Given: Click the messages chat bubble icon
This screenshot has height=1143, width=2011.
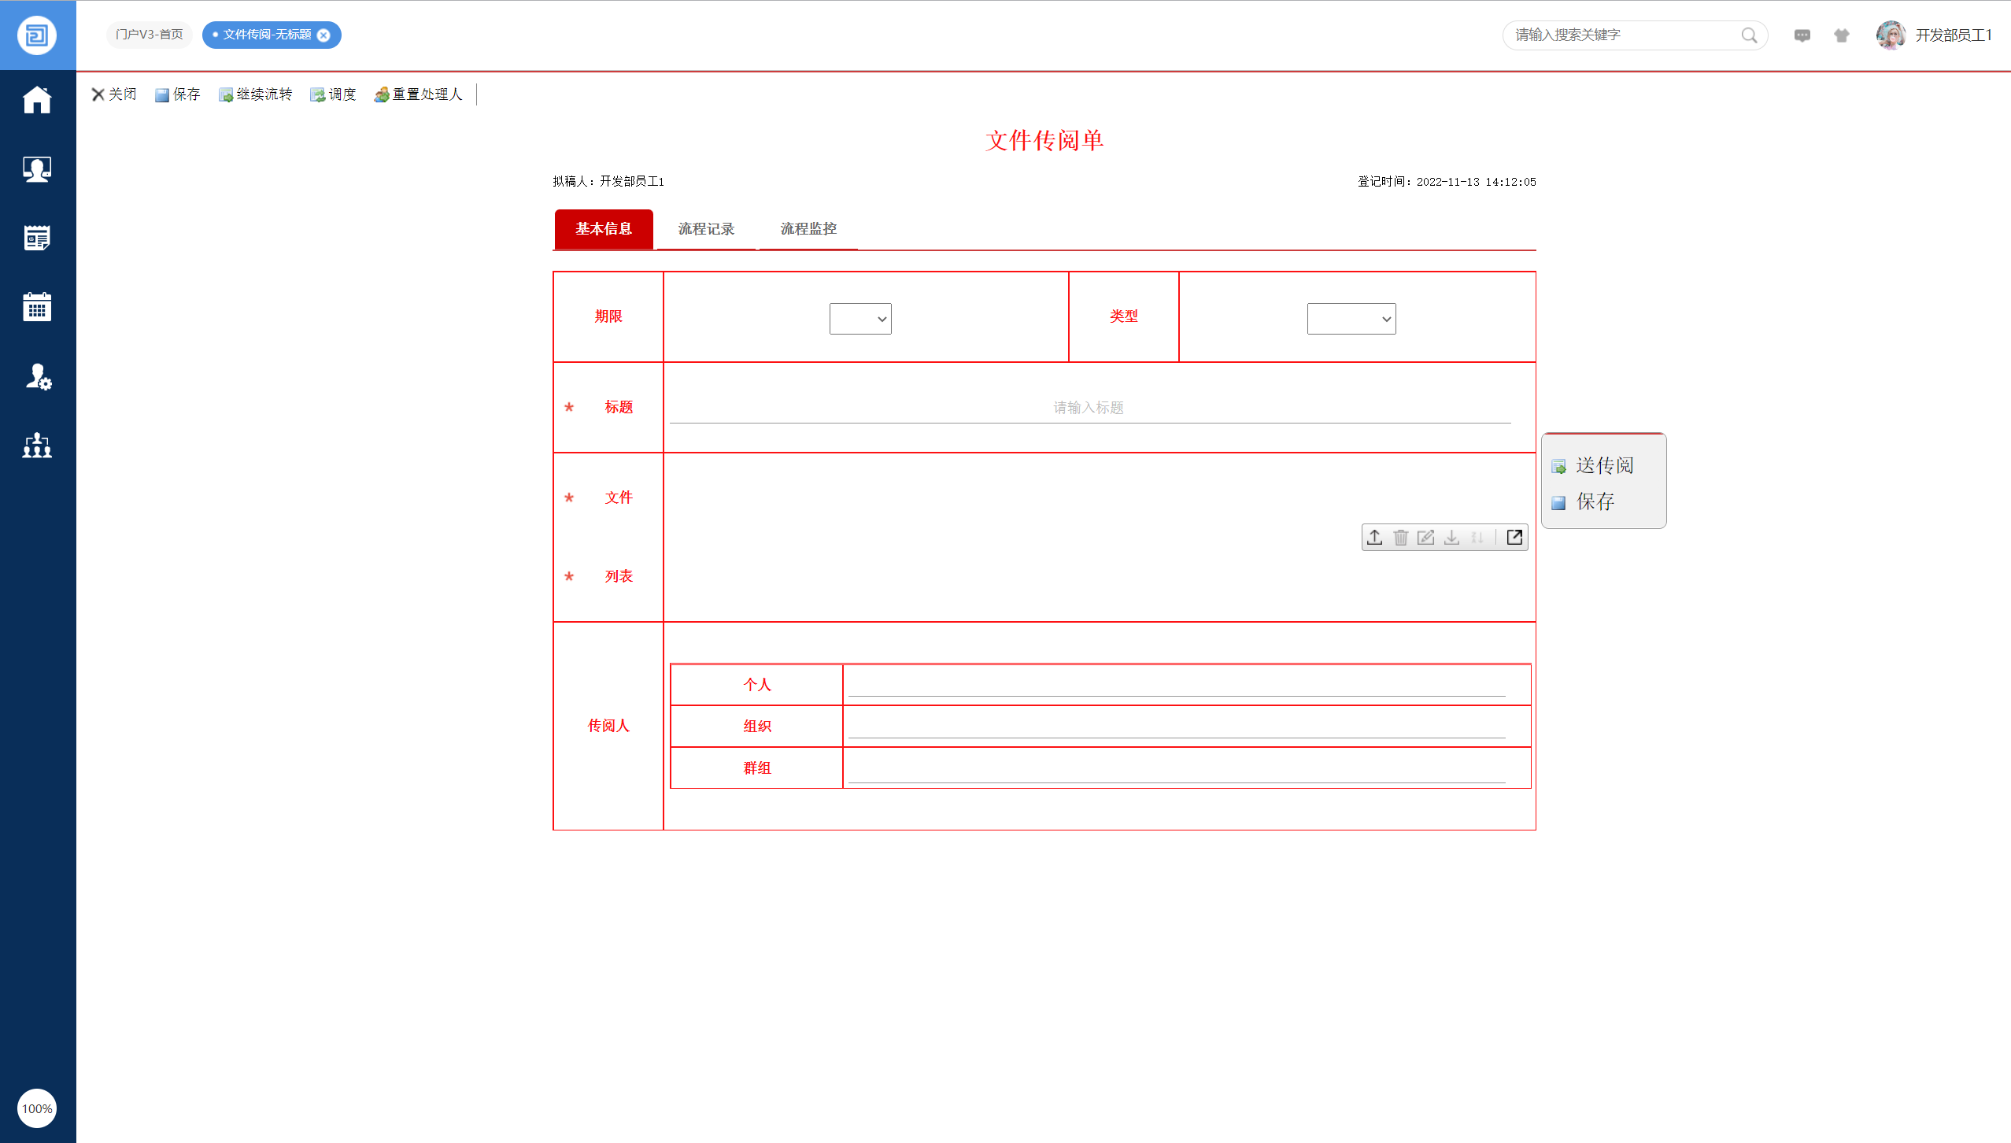Looking at the screenshot, I should point(1802,35).
